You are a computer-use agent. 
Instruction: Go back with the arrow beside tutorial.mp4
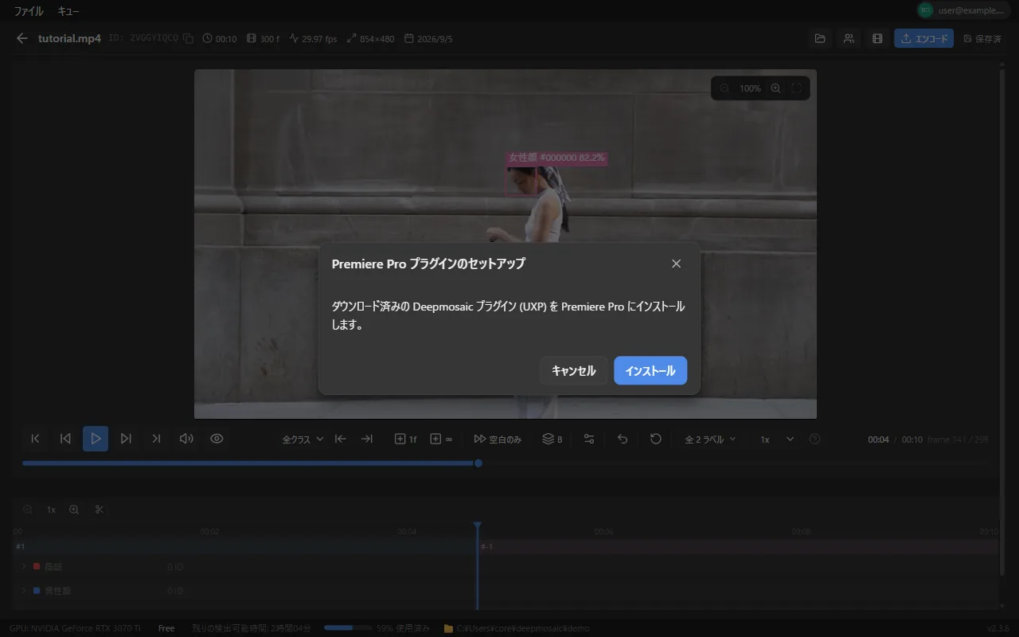[x=21, y=38]
